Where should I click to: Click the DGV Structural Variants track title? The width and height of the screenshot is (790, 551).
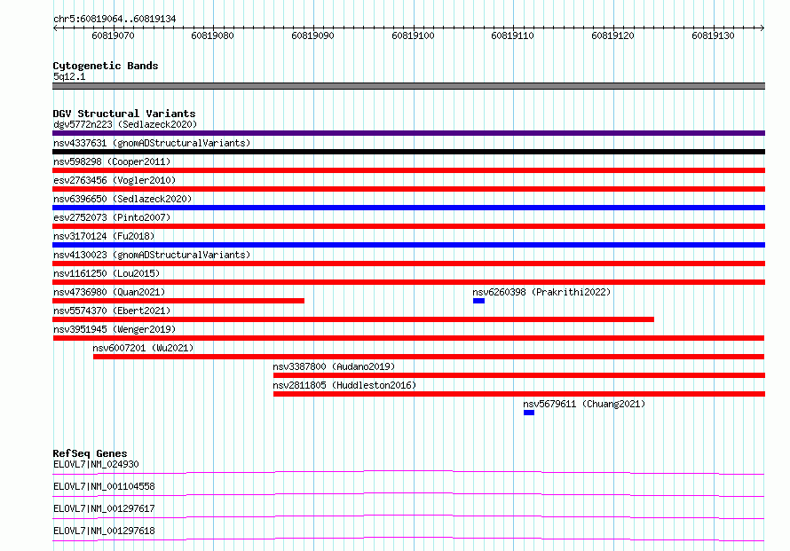click(x=124, y=114)
